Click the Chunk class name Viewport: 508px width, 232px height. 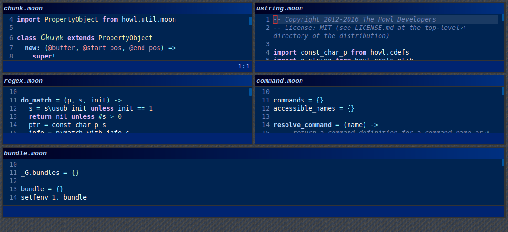[x=52, y=38]
